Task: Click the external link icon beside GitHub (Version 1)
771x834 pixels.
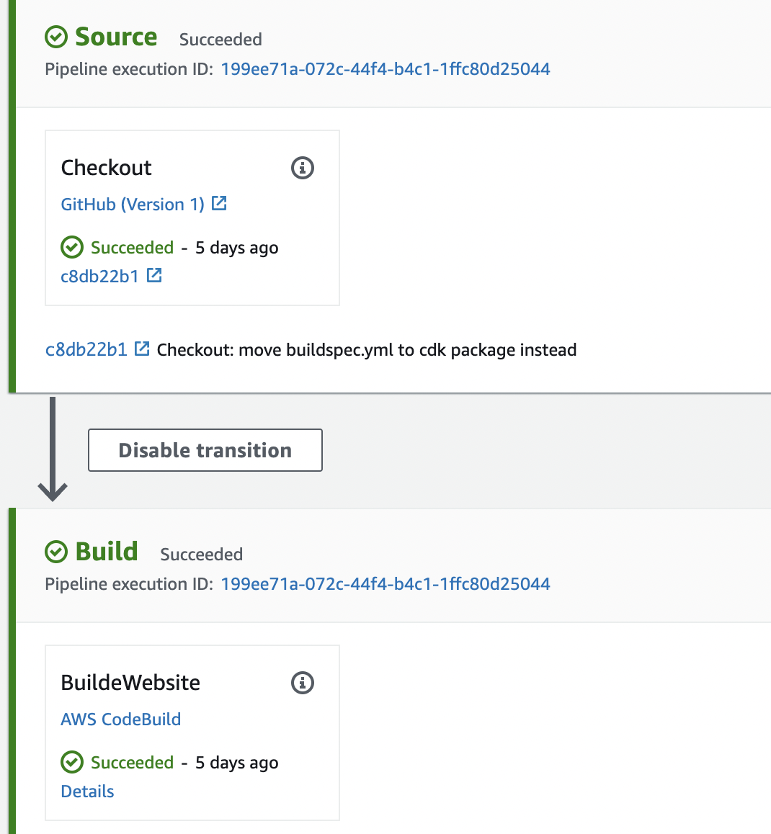Action: (220, 204)
